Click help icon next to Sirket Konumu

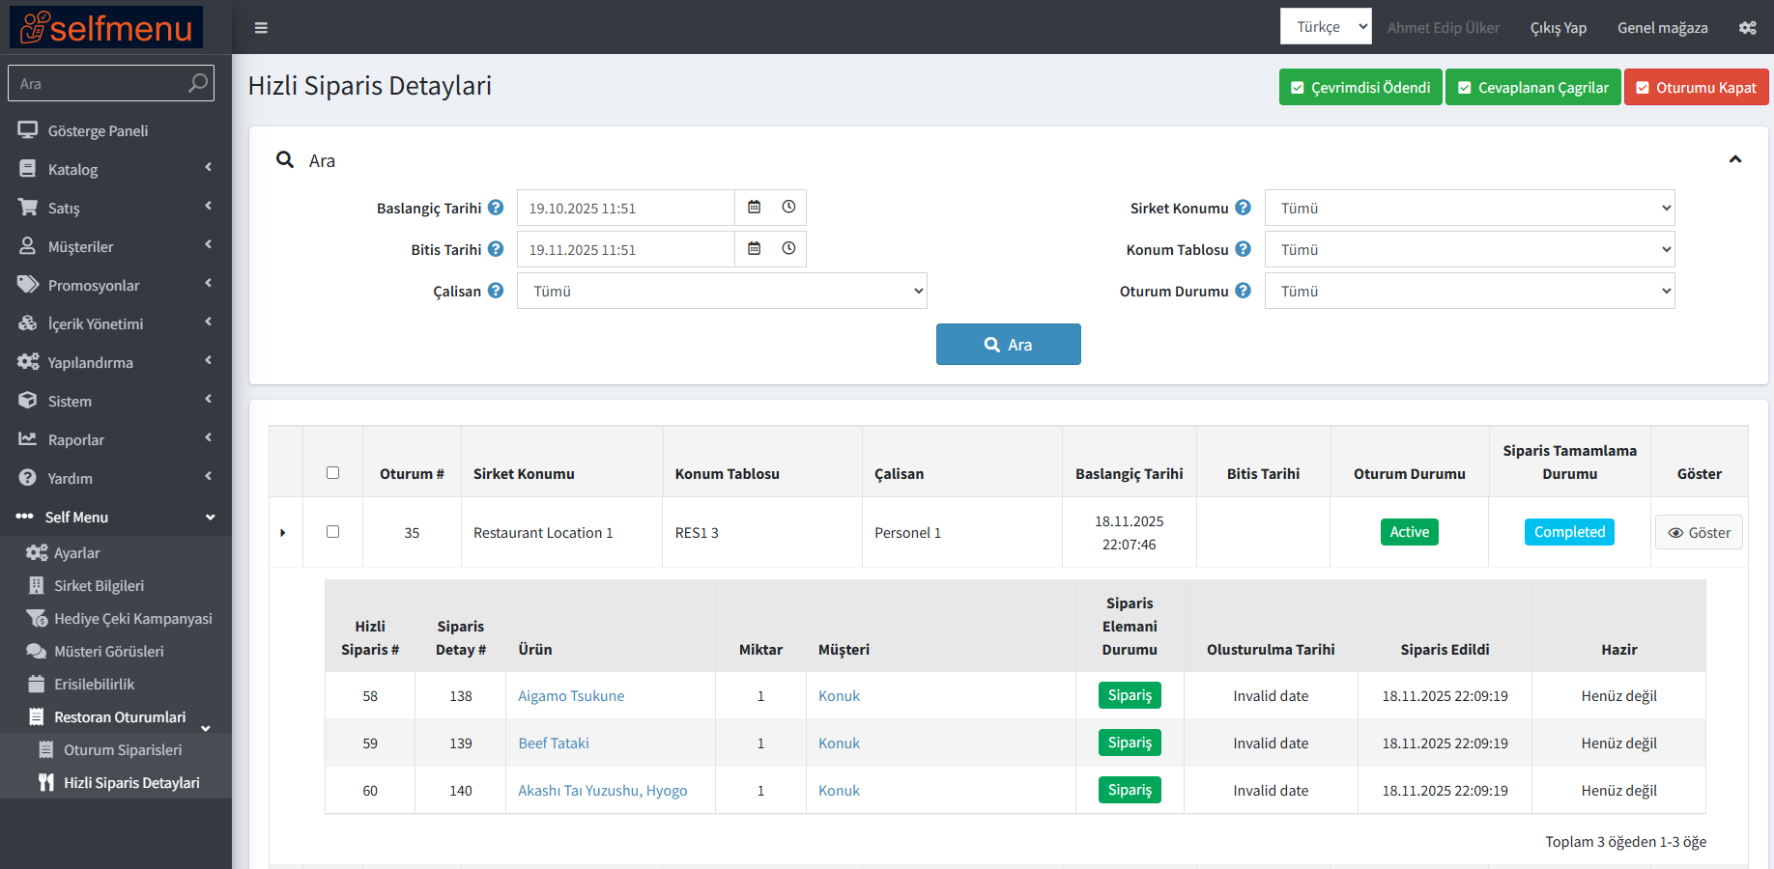[1244, 208]
